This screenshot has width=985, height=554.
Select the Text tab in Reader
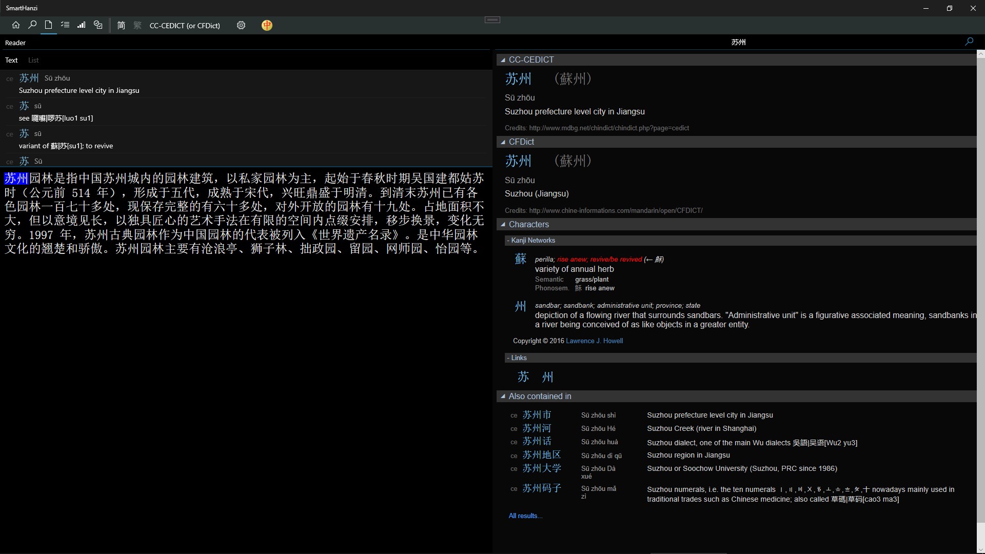pyautogui.click(x=11, y=60)
